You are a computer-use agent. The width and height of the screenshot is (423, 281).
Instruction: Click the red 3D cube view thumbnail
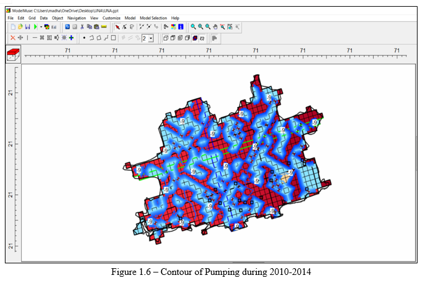point(13,54)
